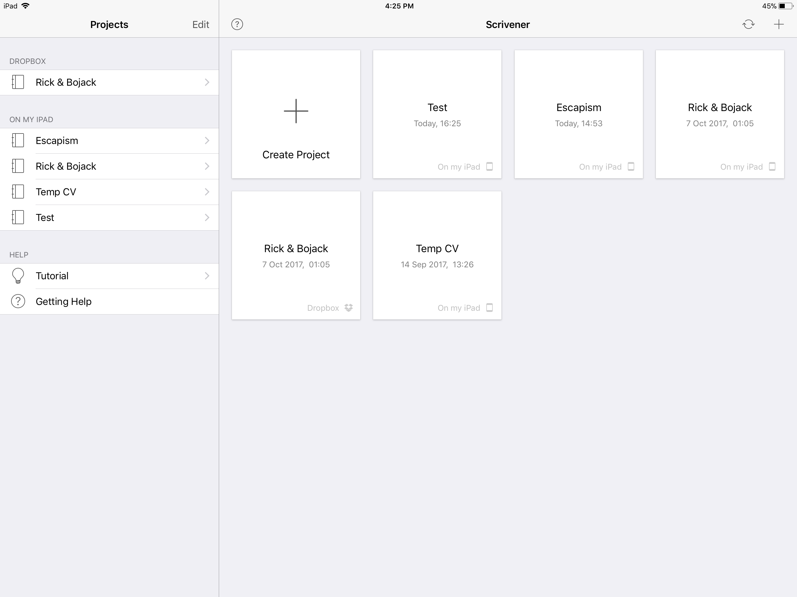Tap the binder icon for Dropbox Rick & Bojack

pyautogui.click(x=18, y=82)
